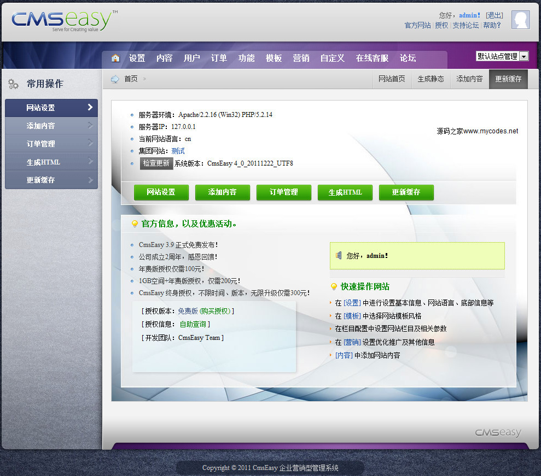Click the 'CmsEasy 3.9 正式免费发布' news item
This screenshot has width=541, height=476.
178,245
